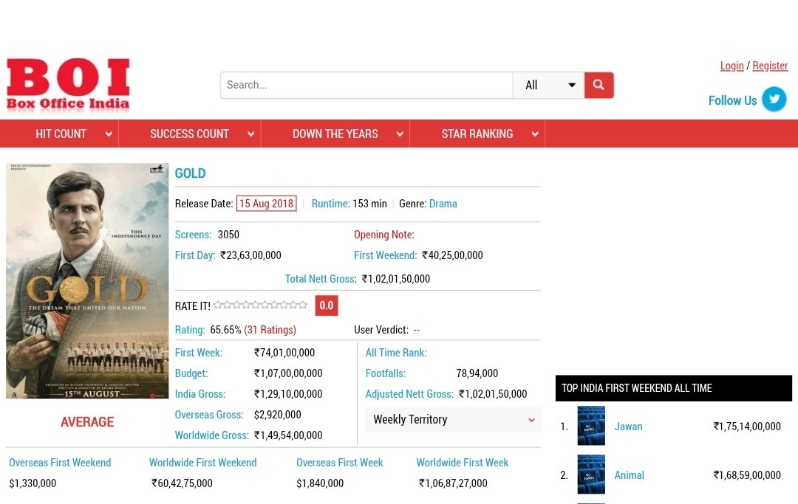Viewport: 798px width, 504px height.
Task: Click the Rate It star rating row
Action: tap(260, 305)
